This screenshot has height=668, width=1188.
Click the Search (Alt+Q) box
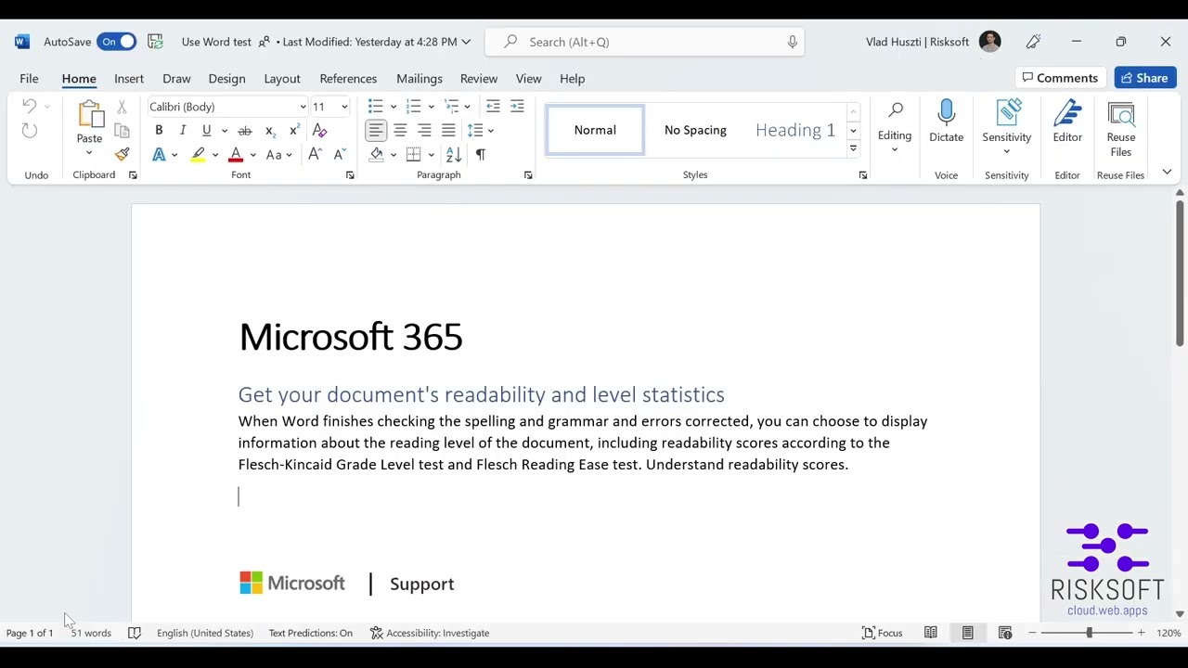tap(644, 42)
